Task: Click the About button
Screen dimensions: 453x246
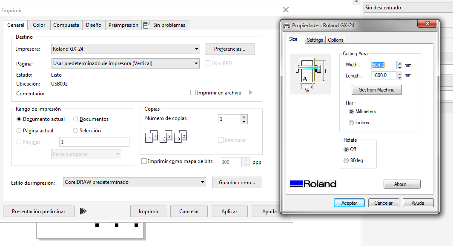Action: pos(402,184)
